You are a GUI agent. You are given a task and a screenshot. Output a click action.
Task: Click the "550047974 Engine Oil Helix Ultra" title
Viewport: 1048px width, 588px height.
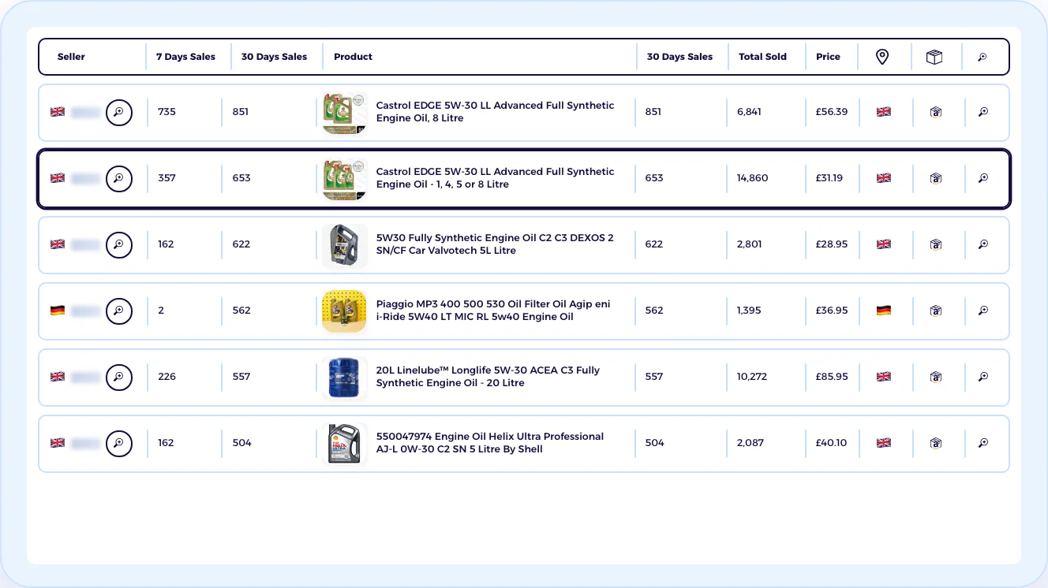tap(490, 443)
